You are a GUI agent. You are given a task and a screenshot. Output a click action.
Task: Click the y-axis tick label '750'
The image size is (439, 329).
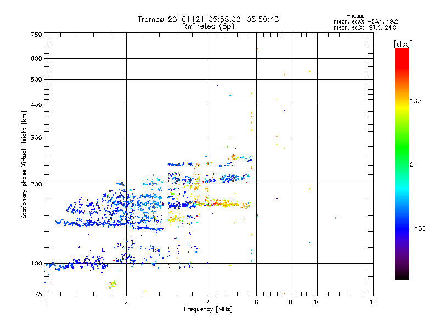point(36,35)
